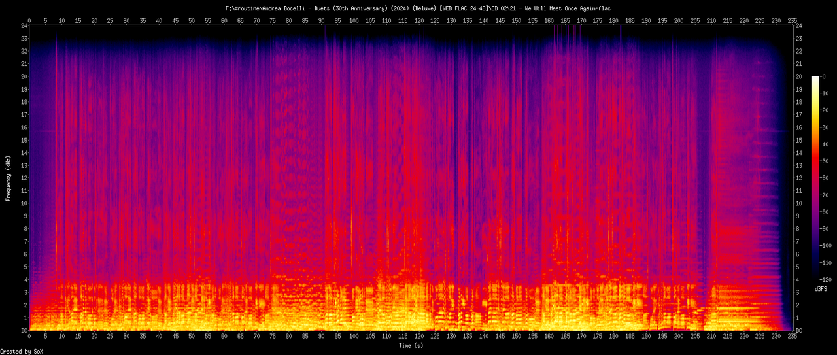The width and height of the screenshot is (837, 355).
Task: Select the "-20" value on the color scale
Action: 825,110
